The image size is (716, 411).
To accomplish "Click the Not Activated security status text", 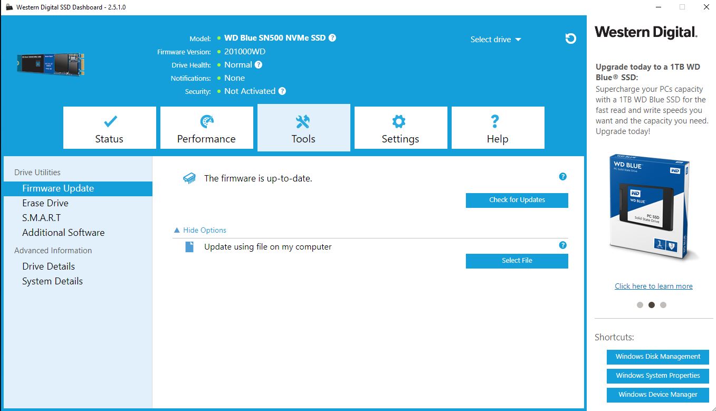I will pos(250,91).
